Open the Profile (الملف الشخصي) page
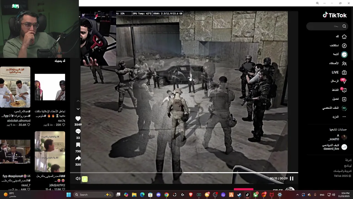 tap(335, 108)
